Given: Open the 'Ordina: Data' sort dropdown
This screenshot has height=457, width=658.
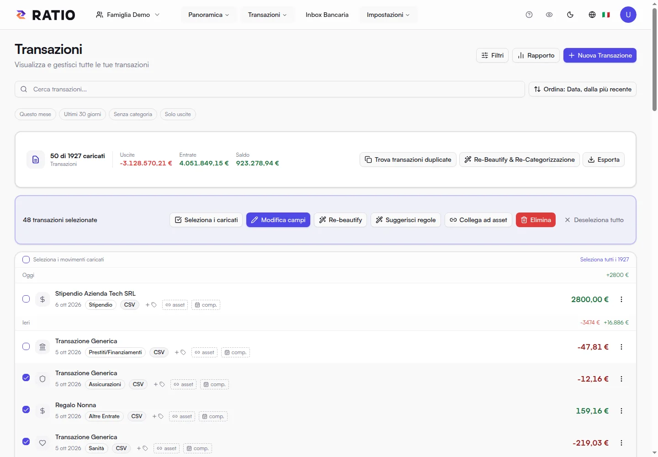Looking at the screenshot, I should (583, 89).
